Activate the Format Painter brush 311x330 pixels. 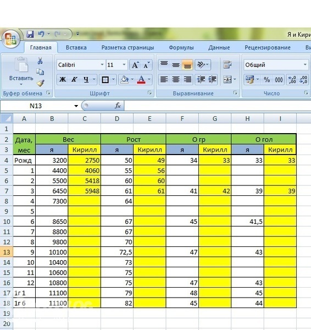click(40, 83)
